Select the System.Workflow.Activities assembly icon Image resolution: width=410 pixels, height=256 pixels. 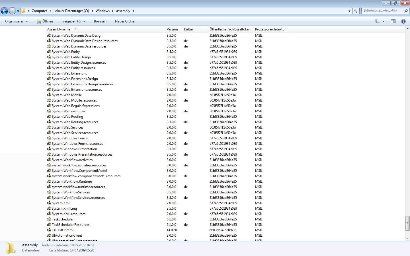(x=49, y=160)
